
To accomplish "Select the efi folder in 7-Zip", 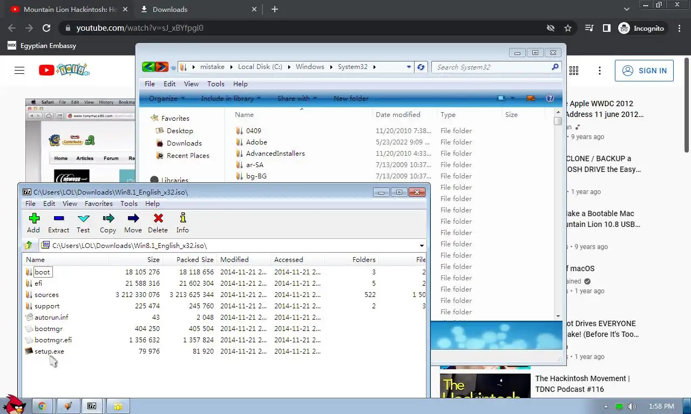I will [x=38, y=284].
